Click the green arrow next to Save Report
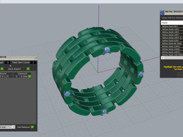The image size is (183, 137). pos(28,69)
